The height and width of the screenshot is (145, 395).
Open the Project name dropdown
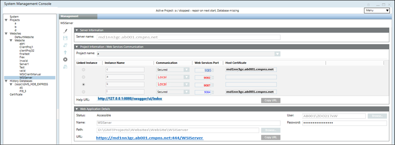point(277,54)
